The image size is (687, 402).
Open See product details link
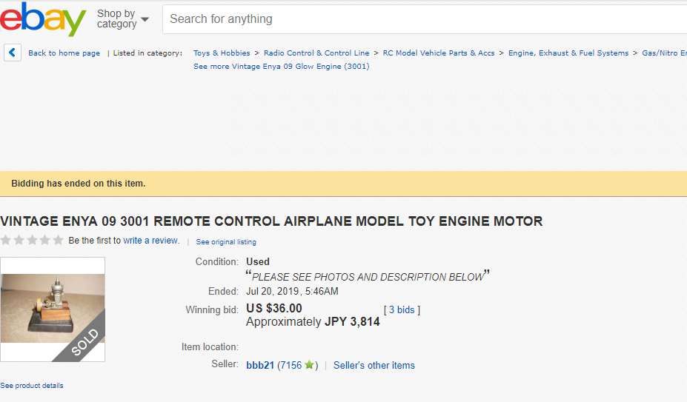[32, 386]
